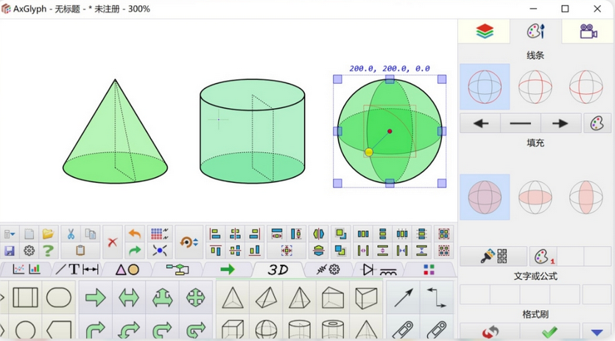This screenshot has width=615, height=341.
Task: Click the plain line (no arrow) button
Action: point(520,123)
